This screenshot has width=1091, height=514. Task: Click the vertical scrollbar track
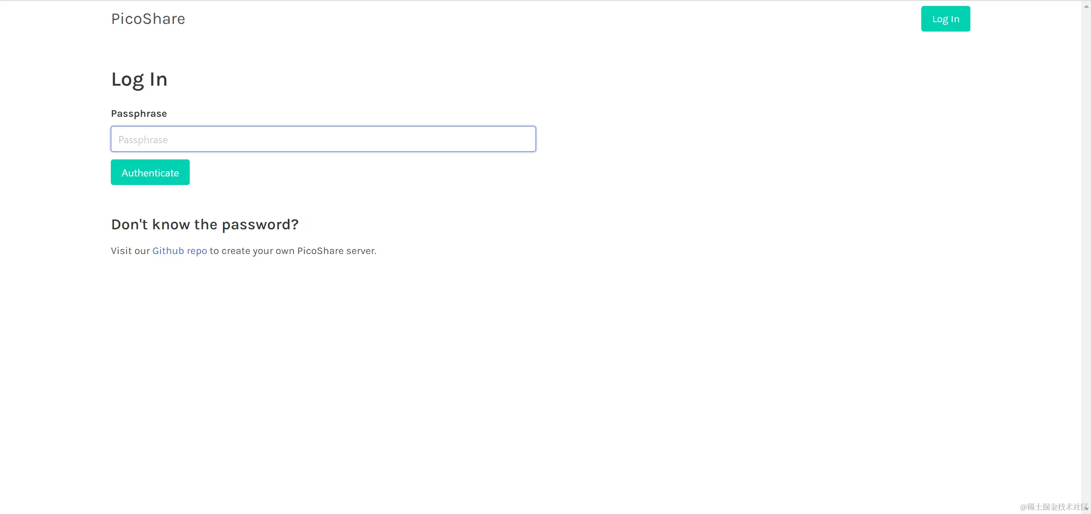1086,256
